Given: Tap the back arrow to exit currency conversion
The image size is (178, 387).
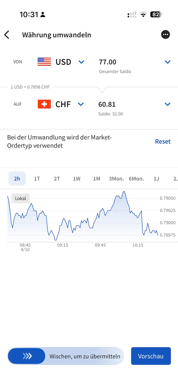Looking at the screenshot, I should coord(7,35).
